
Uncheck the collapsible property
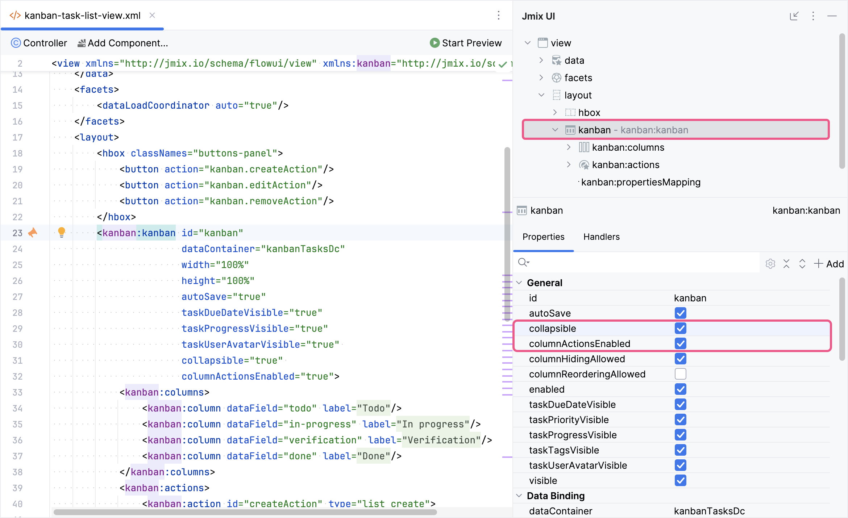pyautogui.click(x=681, y=328)
